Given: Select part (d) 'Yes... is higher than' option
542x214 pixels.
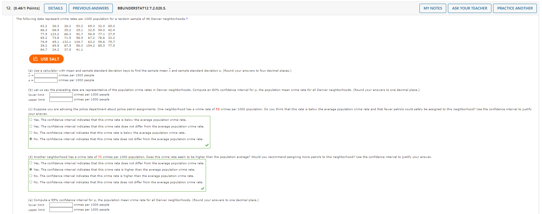Looking at the screenshot, I should 31,169.
